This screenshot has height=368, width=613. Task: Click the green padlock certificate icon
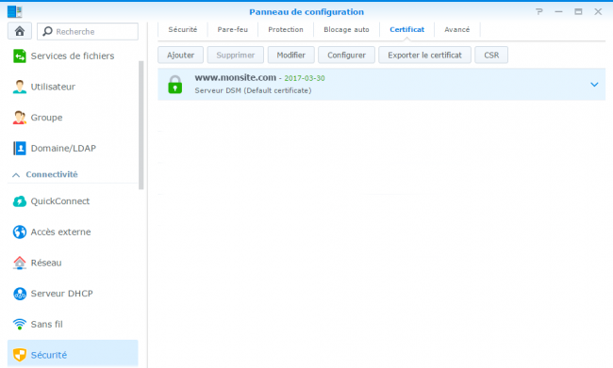tap(175, 85)
